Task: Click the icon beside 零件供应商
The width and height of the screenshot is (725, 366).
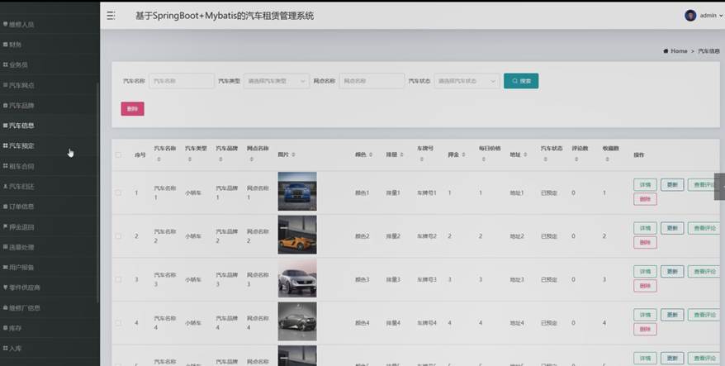Action: tap(5, 288)
